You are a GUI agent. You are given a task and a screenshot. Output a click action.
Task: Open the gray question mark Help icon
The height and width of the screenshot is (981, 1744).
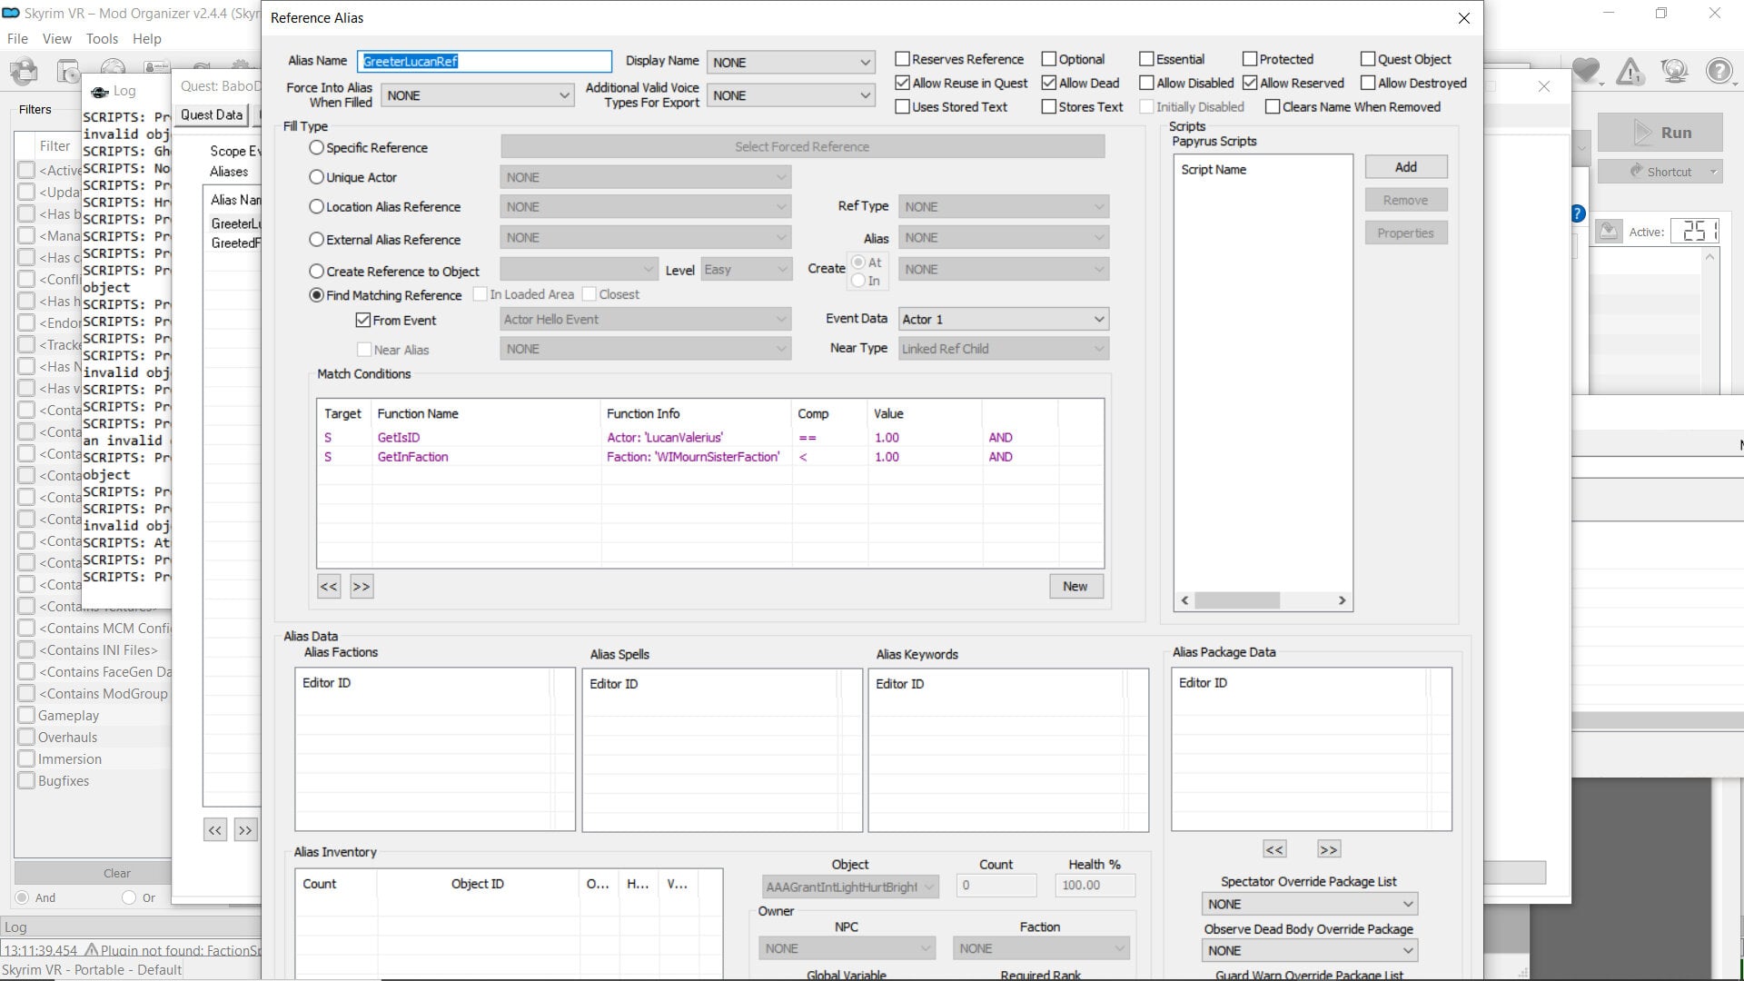pyautogui.click(x=1719, y=70)
